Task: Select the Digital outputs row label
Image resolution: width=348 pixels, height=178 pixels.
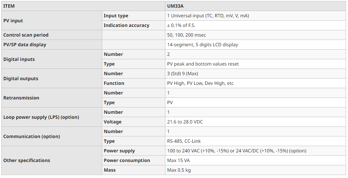Action: point(21,79)
